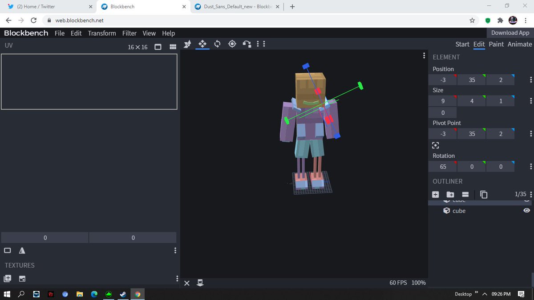Toggle the Mirror UV option
534x300 pixels.
point(22,250)
